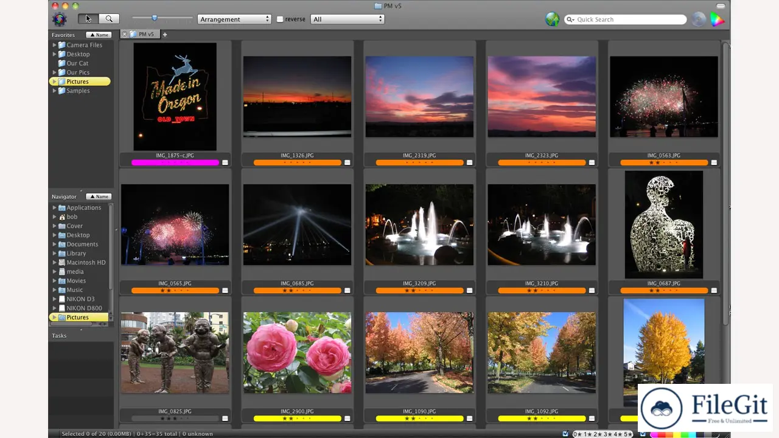Select the wire sculpture thumbnail IMG_0687

pos(664,224)
